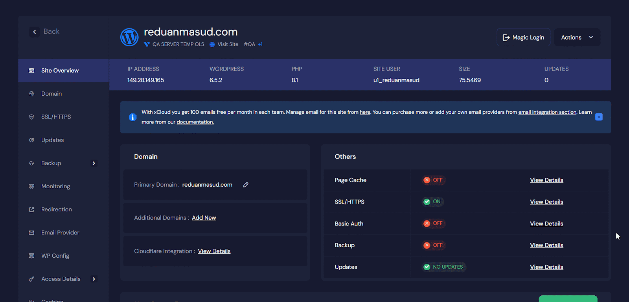
Task: Expand the Backup submenu chevron
Action: 94,163
